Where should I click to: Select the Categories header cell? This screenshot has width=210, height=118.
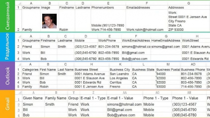pyautogui.click(x=30, y=69)
